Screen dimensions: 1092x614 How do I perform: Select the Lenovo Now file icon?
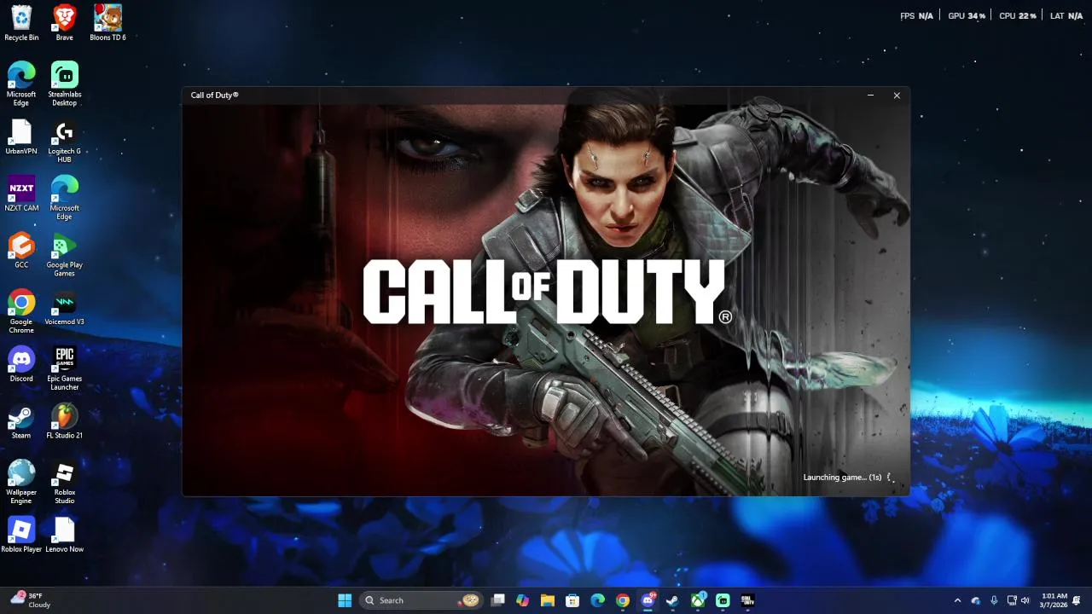(x=65, y=535)
